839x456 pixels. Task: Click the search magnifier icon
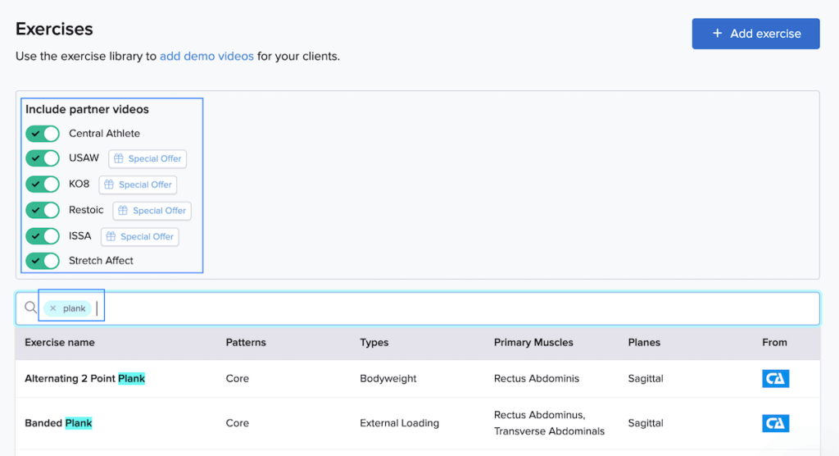(30, 308)
